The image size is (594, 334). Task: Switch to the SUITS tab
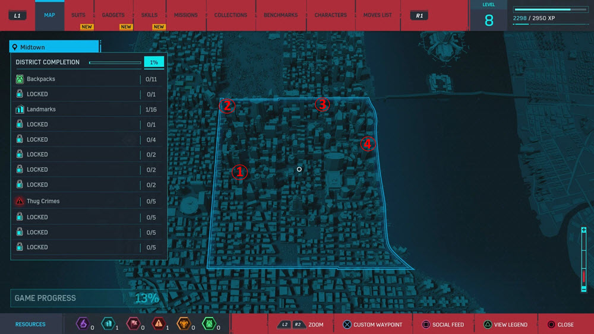coord(78,15)
